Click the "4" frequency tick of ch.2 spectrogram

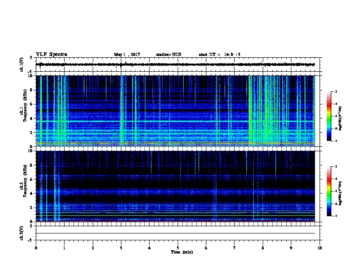pos(32,194)
